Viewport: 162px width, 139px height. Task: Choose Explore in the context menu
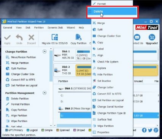[x=112, y=68]
